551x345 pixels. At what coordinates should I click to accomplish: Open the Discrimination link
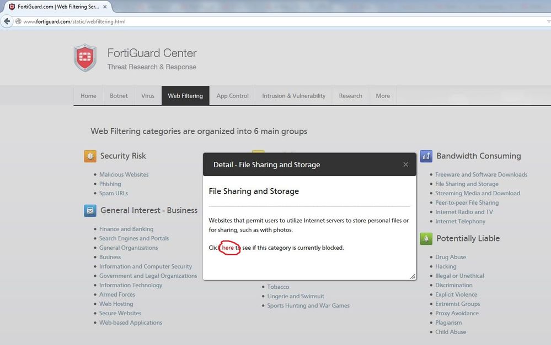pos(454,286)
